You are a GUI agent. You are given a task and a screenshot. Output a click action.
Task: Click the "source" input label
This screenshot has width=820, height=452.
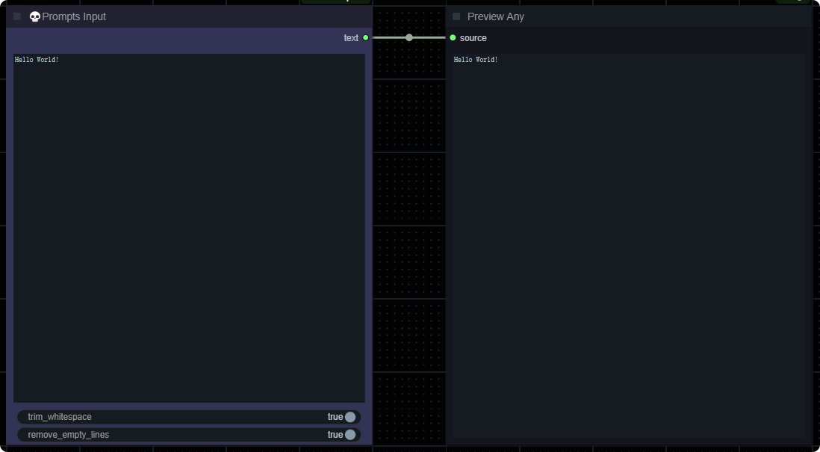coord(473,37)
